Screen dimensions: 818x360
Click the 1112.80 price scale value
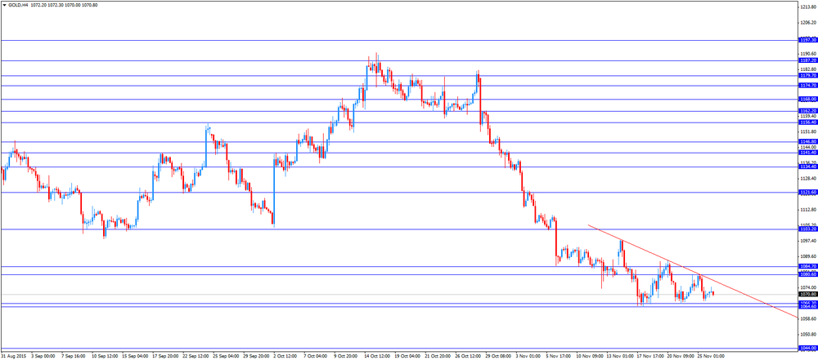[x=808, y=210]
